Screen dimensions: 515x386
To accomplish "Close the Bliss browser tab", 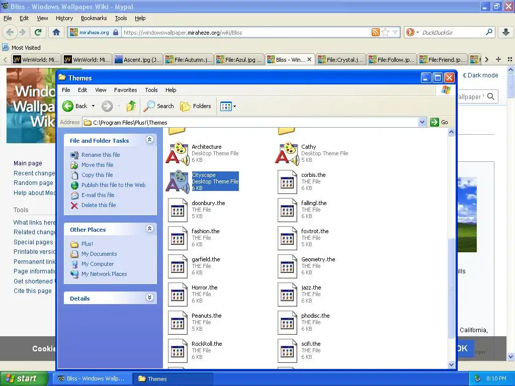I will (x=309, y=59).
